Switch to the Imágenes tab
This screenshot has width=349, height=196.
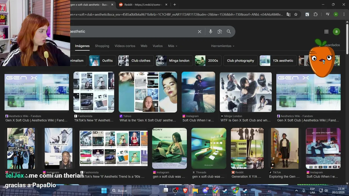pyautogui.click(x=82, y=46)
